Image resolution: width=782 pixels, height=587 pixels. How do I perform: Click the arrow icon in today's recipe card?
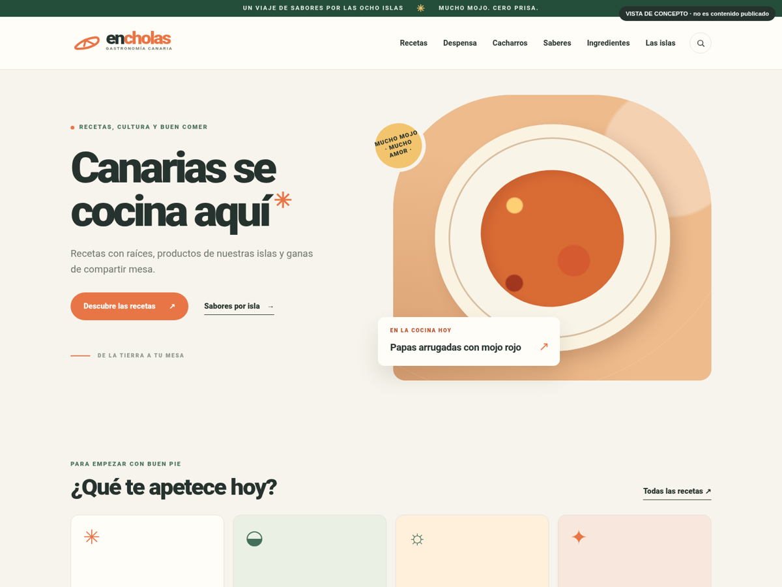coord(544,347)
